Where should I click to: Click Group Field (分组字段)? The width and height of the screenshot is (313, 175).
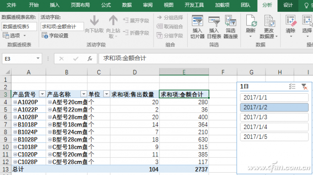click(170, 36)
